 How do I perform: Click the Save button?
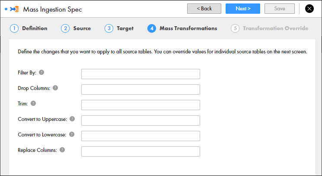pyautogui.click(x=280, y=9)
